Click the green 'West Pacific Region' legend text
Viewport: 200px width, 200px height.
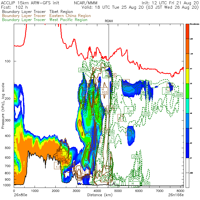68,20
